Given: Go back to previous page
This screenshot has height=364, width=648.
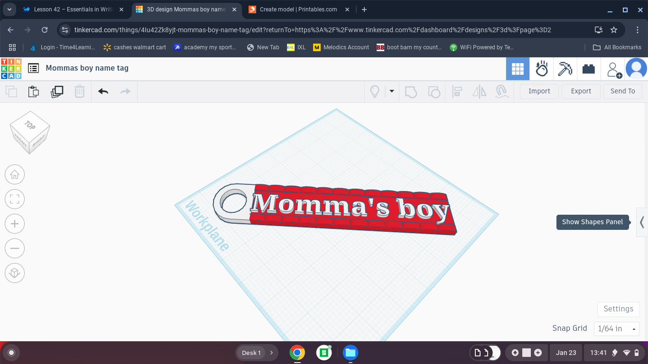Looking at the screenshot, I should pos(11,30).
